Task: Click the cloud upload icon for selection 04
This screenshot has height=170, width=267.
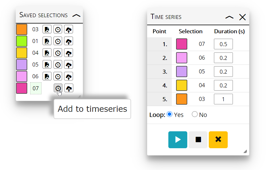Action: 69,53
